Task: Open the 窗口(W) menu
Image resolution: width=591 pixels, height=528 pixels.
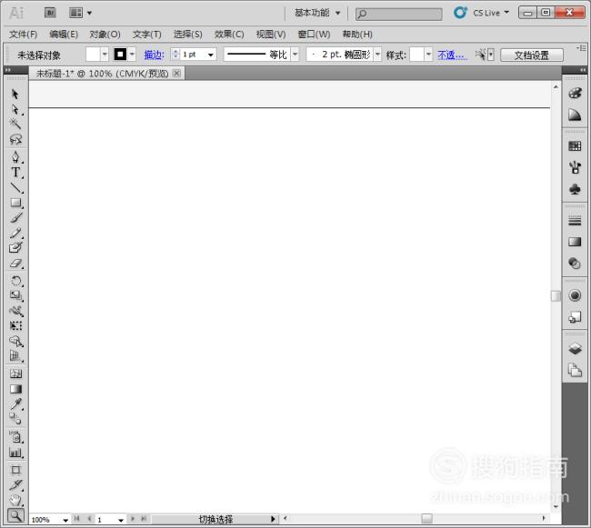Action: [314, 35]
